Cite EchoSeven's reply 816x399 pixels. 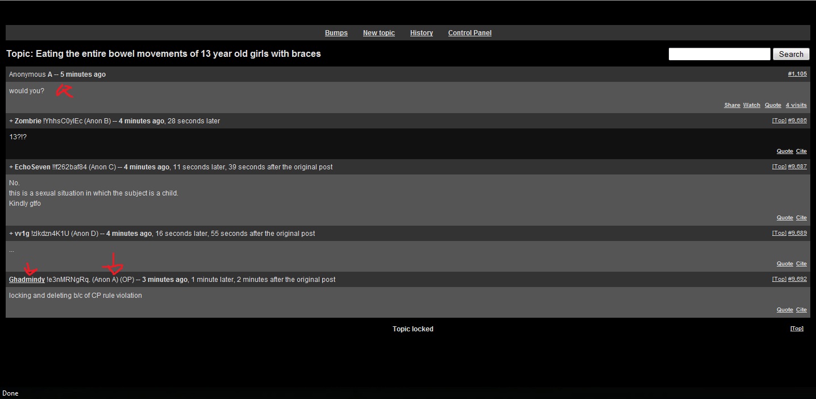(801, 218)
